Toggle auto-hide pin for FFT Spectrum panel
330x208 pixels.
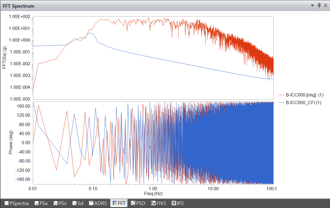[x=319, y=5]
